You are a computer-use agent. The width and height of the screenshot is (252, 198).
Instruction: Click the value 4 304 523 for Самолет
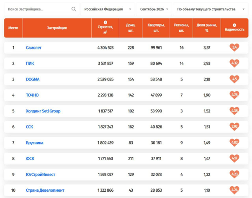(x=105, y=48)
